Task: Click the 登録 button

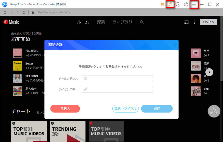Action: pyautogui.click(x=157, y=109)
